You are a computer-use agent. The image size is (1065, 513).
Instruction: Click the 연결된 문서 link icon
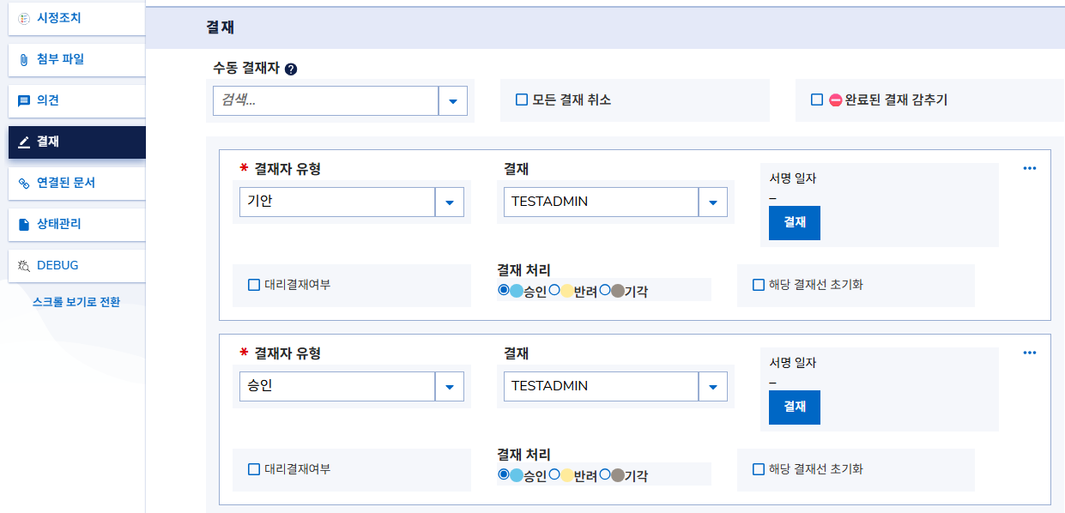pyautogui.click(x=24, y=183)
